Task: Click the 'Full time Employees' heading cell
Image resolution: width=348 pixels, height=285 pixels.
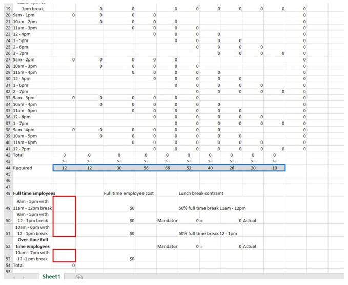Action: pos(34,193)
